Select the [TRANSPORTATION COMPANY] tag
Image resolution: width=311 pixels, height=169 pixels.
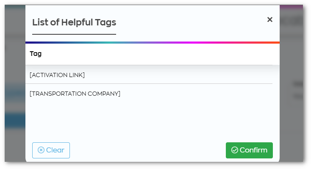pos(75,94)
